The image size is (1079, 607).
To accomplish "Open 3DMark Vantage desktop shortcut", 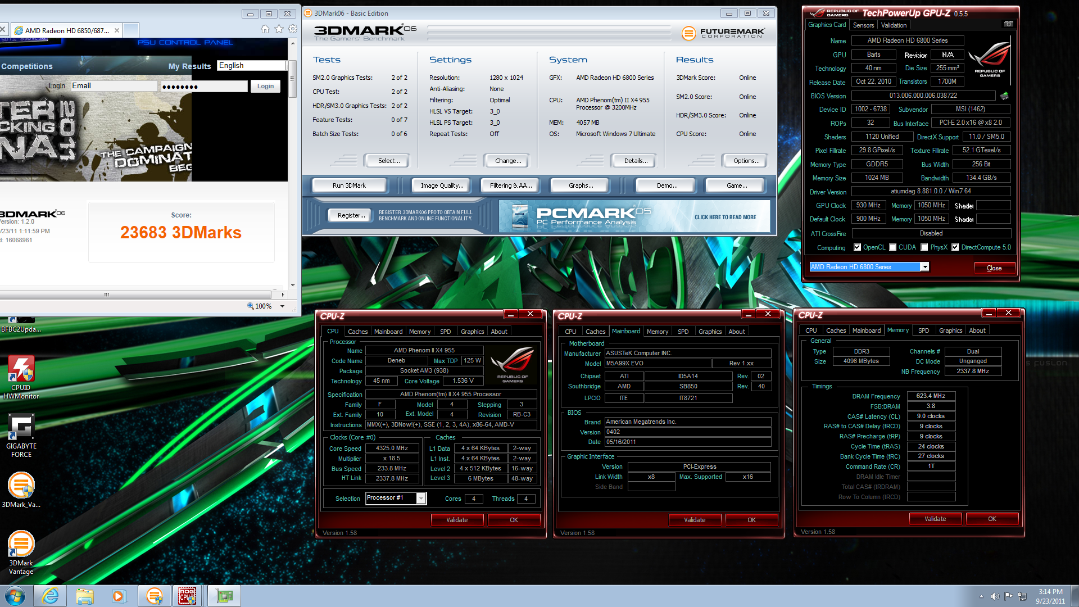I will pyautogui.click(x=21, y=552).
